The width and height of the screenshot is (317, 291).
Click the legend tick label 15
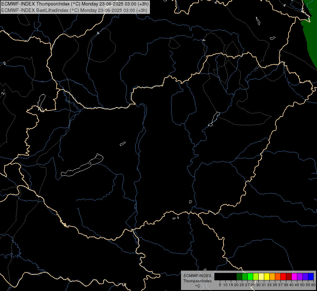[x=231, y=285]
